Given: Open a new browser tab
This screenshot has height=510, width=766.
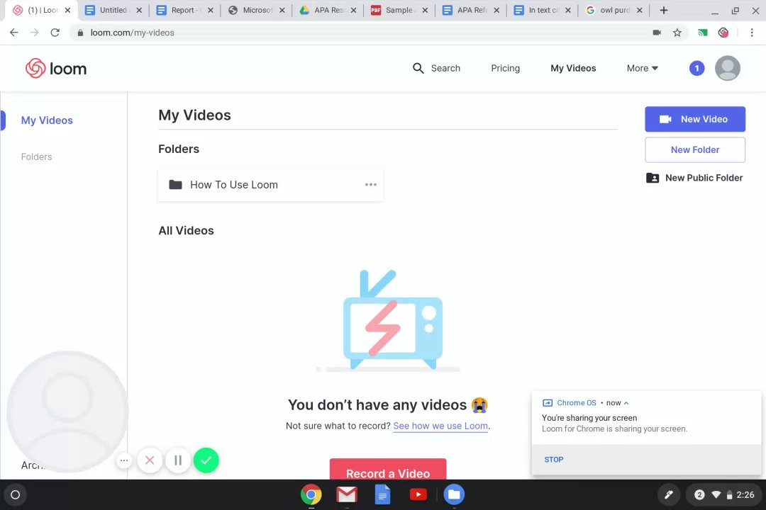Looking at the screenshot, I should click(663, 10).
